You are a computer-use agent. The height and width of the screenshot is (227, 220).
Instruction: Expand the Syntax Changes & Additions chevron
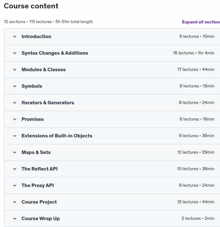coord(15,53)
